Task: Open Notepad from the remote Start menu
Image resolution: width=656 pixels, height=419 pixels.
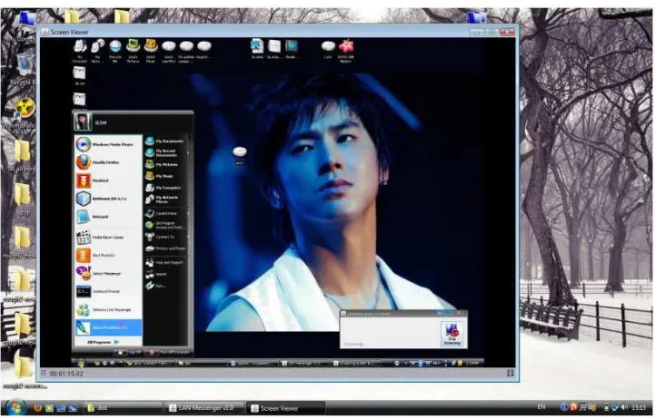Action: click(x=108, y=217)
